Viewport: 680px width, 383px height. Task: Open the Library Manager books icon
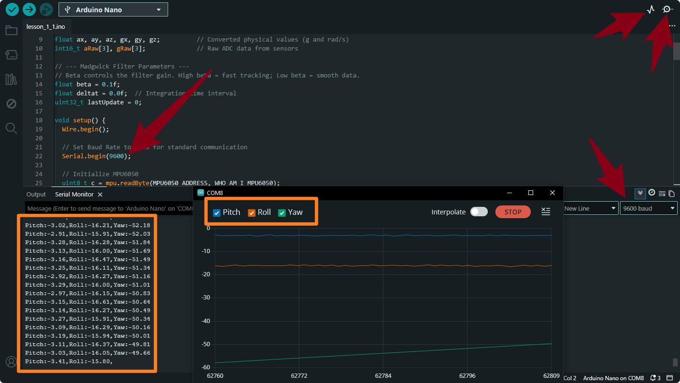click(x=11, y=79)
